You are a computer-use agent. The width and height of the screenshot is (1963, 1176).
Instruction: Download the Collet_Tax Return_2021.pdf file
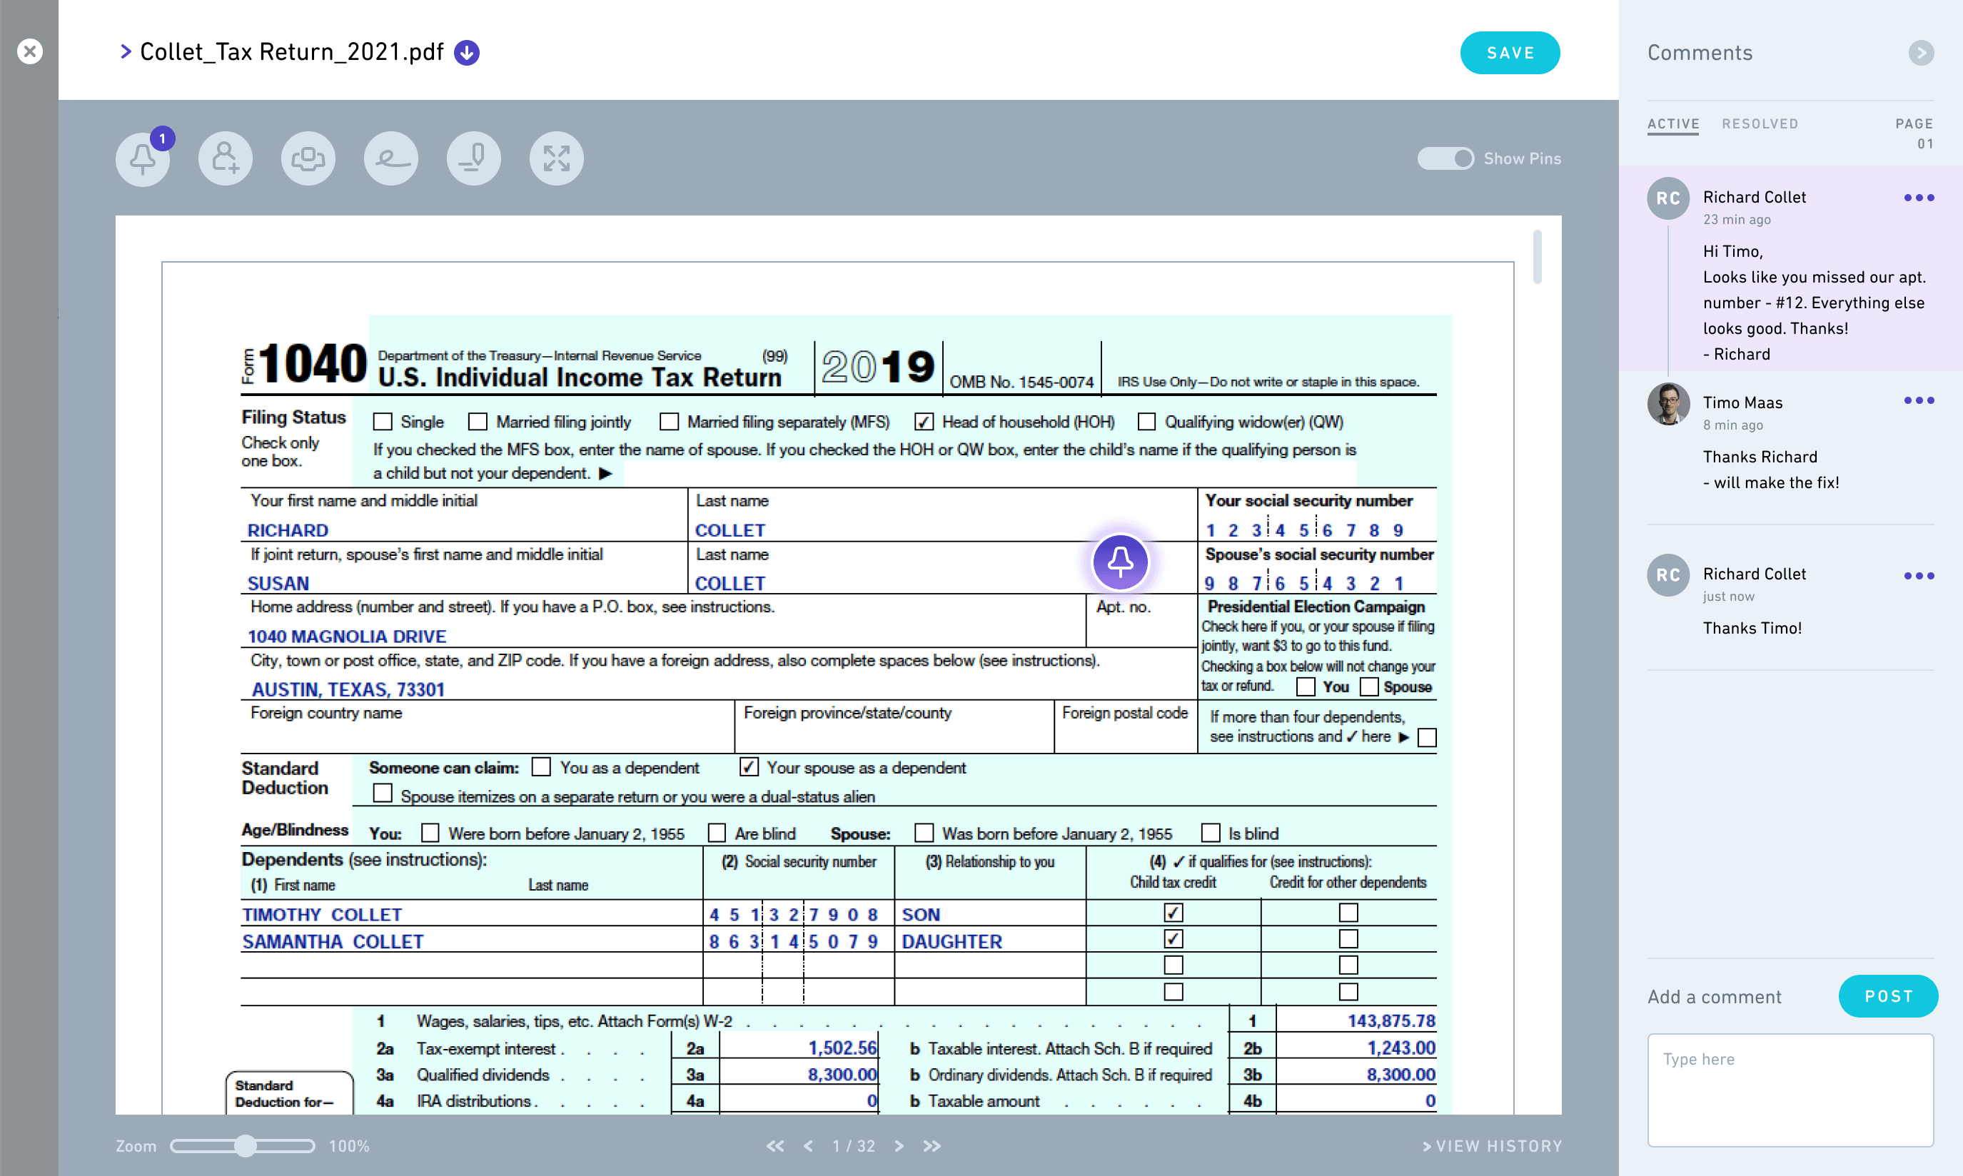467,52
